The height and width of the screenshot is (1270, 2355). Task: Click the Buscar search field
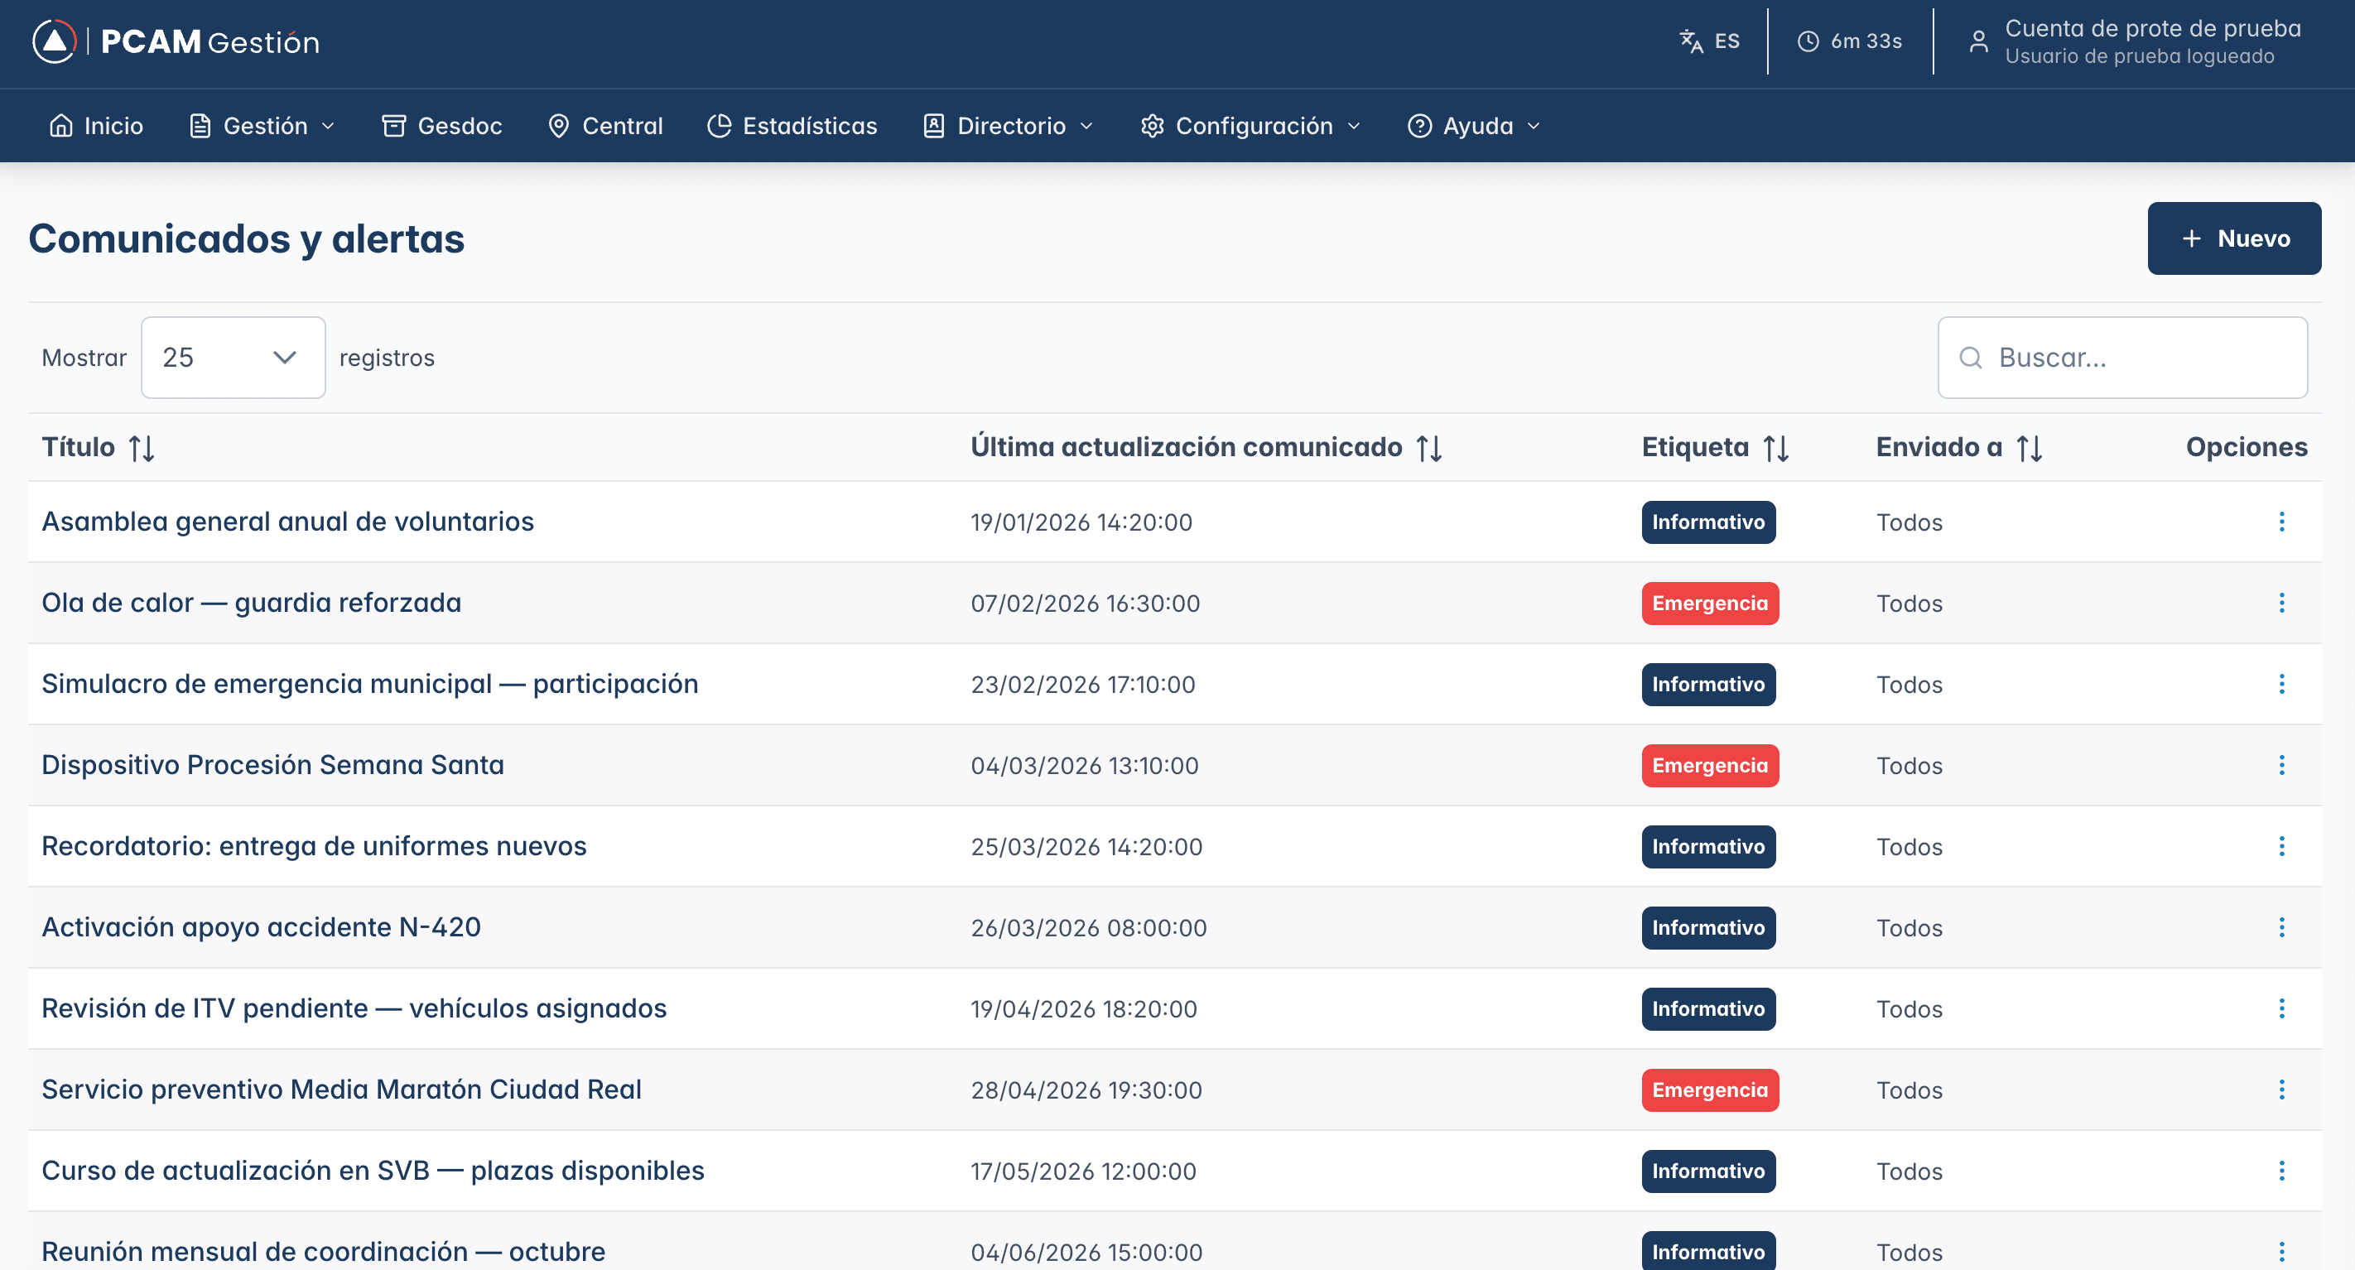(x=2121, y=358)
